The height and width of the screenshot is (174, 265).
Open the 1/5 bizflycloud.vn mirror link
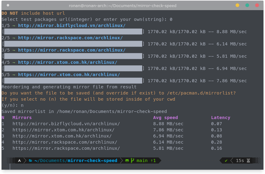(x=72, y=25)
